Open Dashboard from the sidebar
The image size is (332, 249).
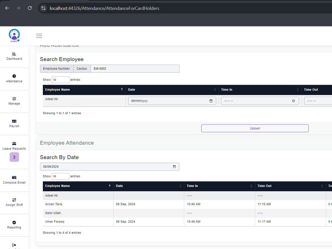[x=14, y=56]
